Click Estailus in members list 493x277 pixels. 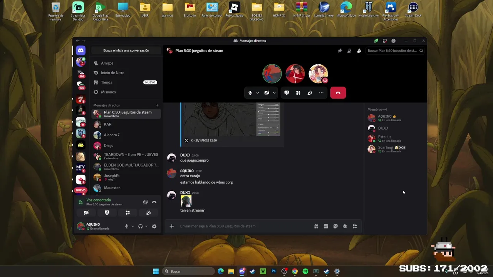tap(395, 138)
